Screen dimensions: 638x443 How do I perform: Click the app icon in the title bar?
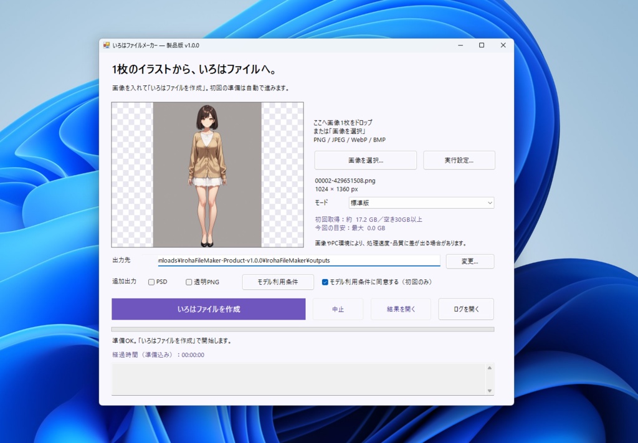(106, 45)
